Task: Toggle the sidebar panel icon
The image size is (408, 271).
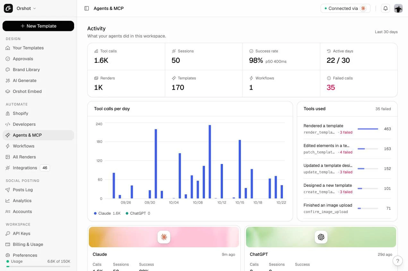Action: click(x=87, y=8)
